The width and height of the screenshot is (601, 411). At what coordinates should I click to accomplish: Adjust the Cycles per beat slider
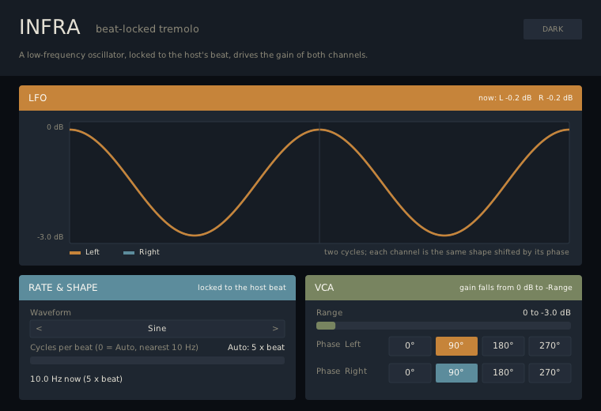pyautogui.click(x=157, y=360)
